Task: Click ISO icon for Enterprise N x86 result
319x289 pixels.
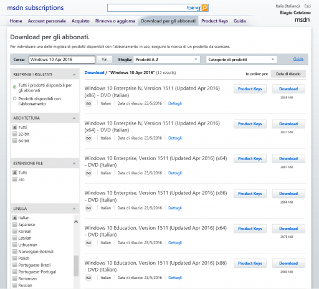Action: pos(88,103)
